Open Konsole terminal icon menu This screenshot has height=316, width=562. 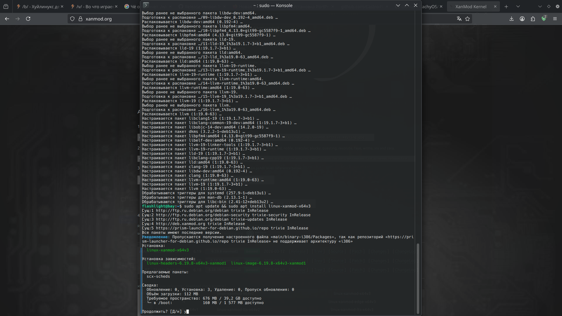pos(146,5)
